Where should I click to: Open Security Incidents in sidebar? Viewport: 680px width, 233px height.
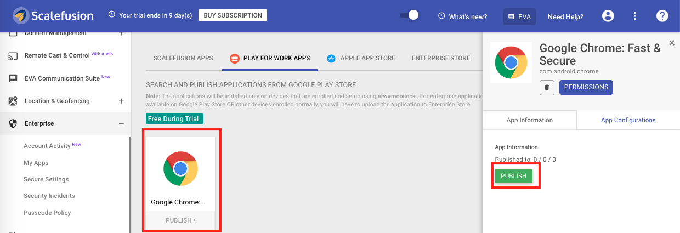pyautogui.click(x=49, y=196)
